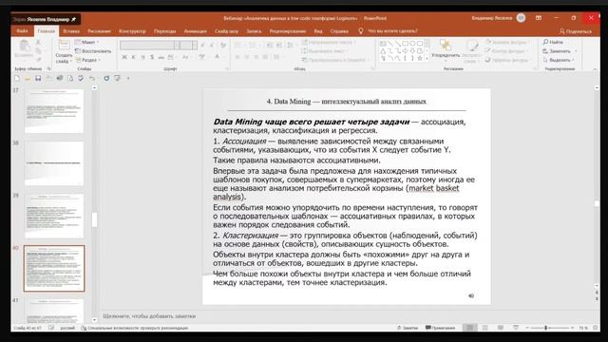Screen dimensions: 608x342
Task: Select the rectangle shape in shapes gallery
Action: point(405,44)
